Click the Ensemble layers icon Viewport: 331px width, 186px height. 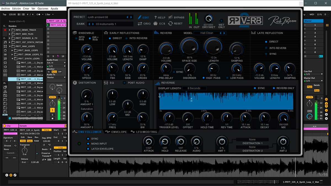coord(75,33)
